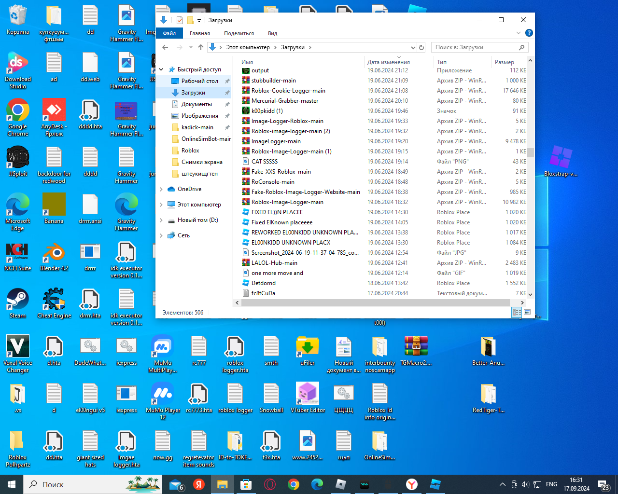Click properties checkmark in quick access toolbar
Screen dimensions: 618x494
pyautogui.click(x=180, y=20)
